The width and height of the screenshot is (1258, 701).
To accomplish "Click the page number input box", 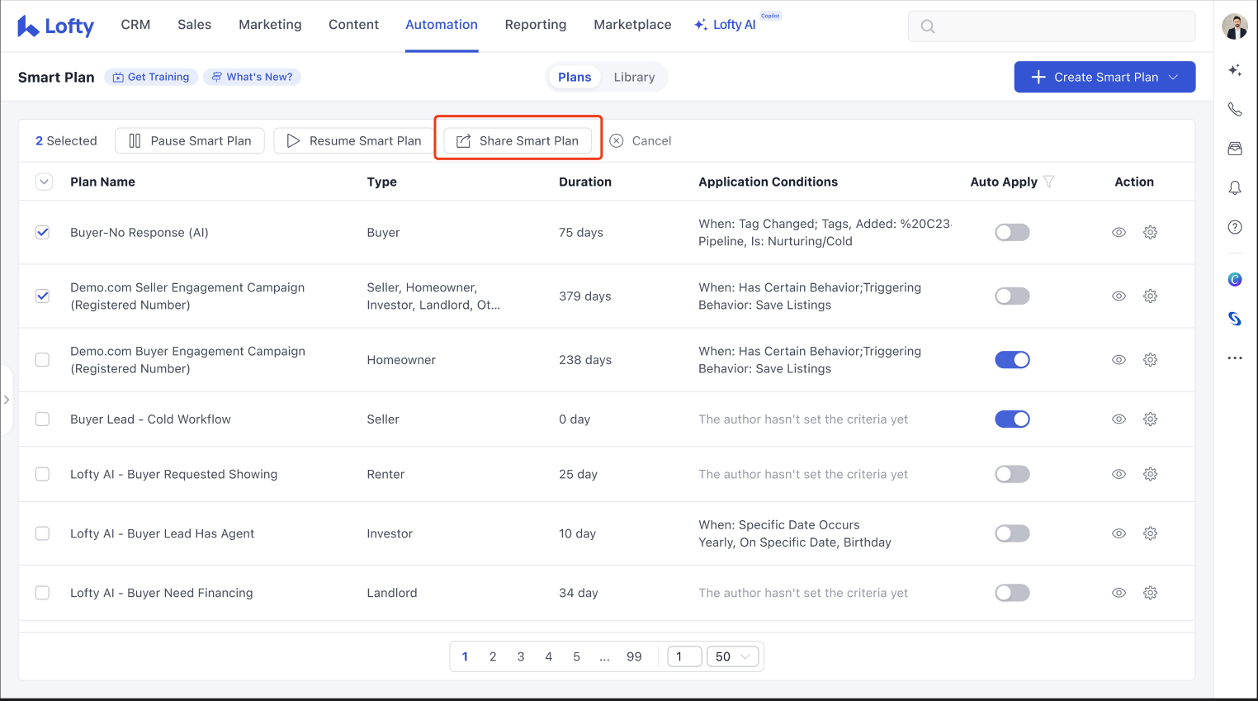I will click(x=684, y=656).
